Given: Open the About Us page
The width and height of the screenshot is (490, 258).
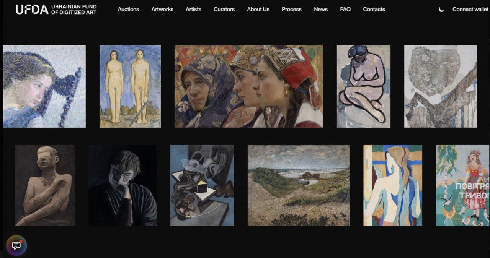Looking at the screenshot, I should (x=258, y=10).
